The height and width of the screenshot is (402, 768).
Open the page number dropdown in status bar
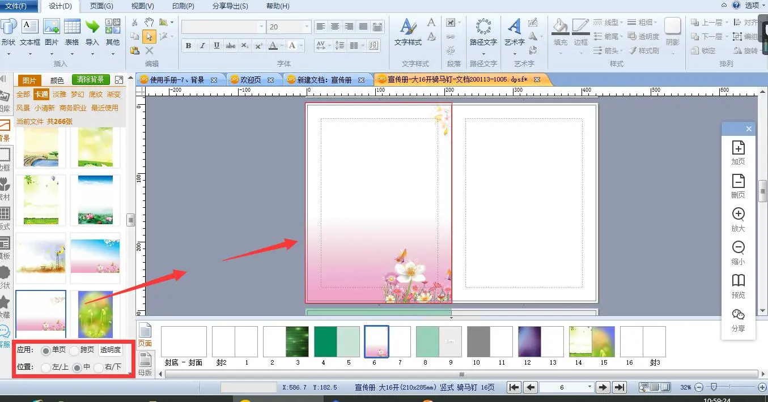point(589,387)
